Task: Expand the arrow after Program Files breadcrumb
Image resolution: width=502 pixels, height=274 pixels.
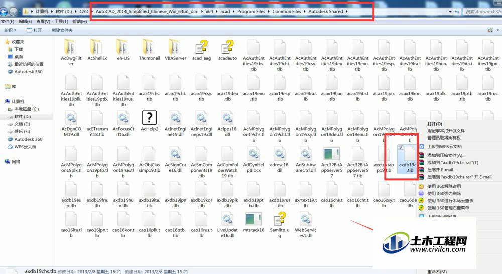Action: [x=269, y=11]
